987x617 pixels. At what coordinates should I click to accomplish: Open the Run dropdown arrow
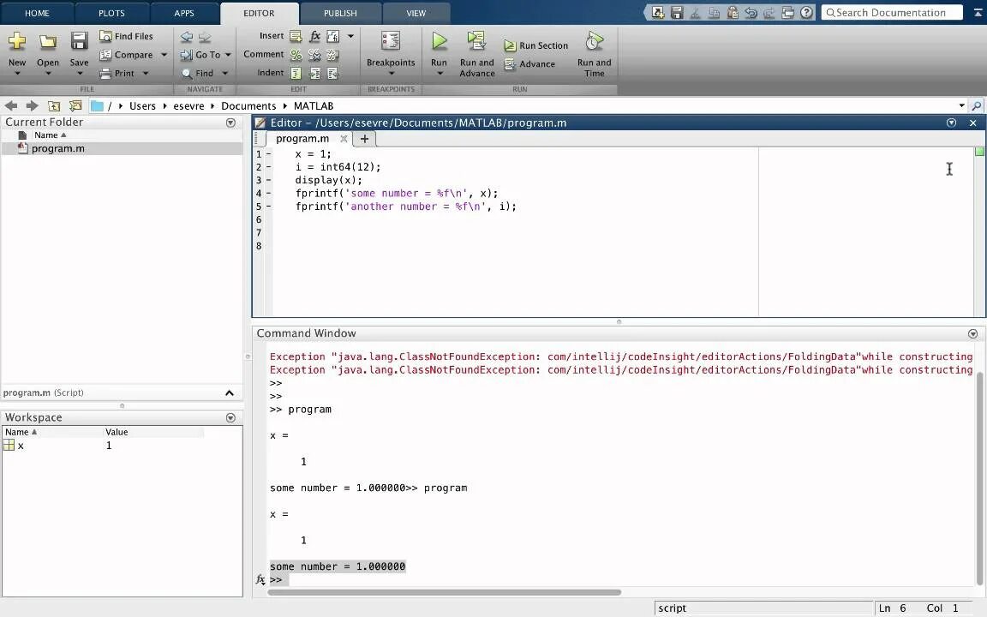pyautogui.click(x=440, y=73)
